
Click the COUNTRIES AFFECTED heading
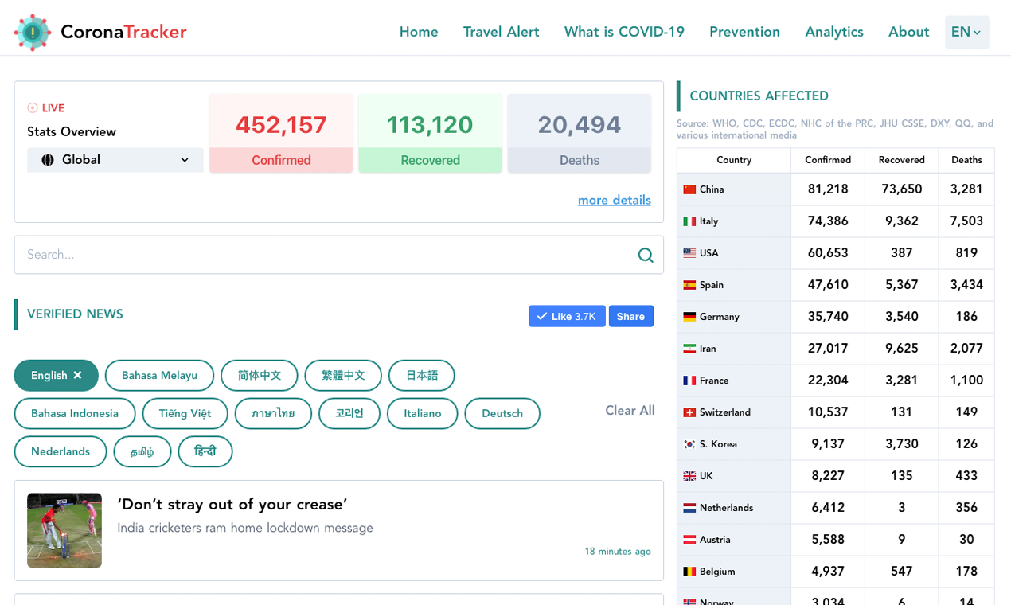point(759,96)
